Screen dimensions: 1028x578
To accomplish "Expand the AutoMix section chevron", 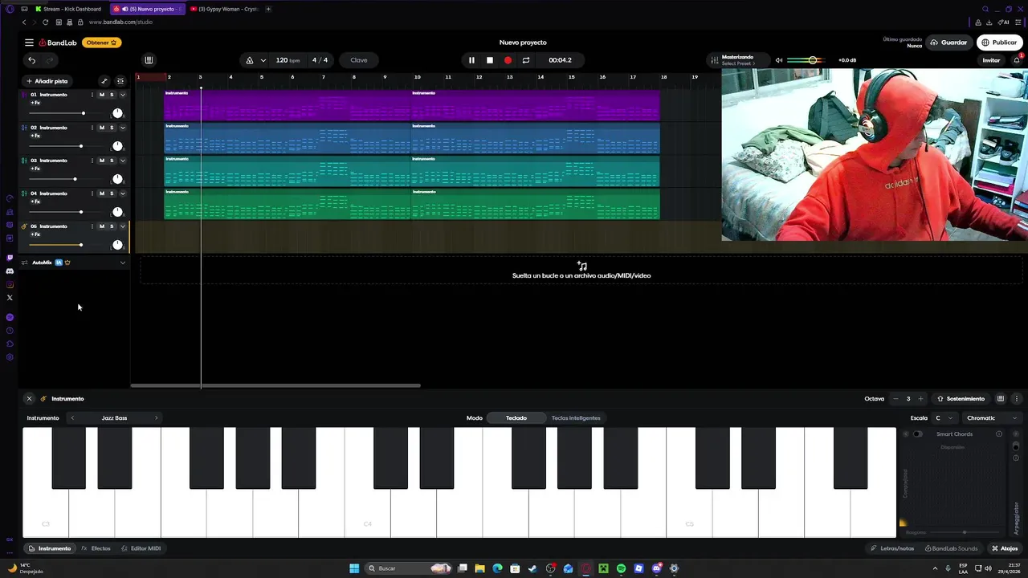I will pos(123,263).
